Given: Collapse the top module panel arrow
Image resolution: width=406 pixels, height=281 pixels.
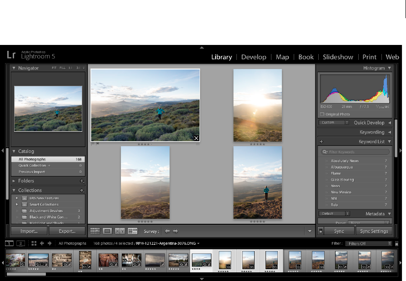Looking at the screenshot, I should pos(202,48).
